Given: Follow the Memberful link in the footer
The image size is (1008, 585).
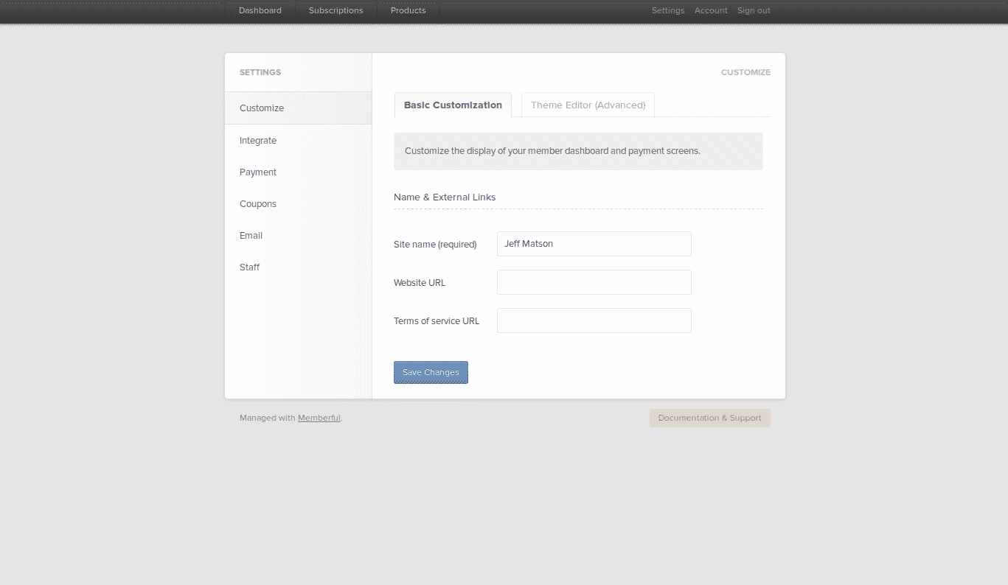Looking at the screenshot, I should coord(319,418).
